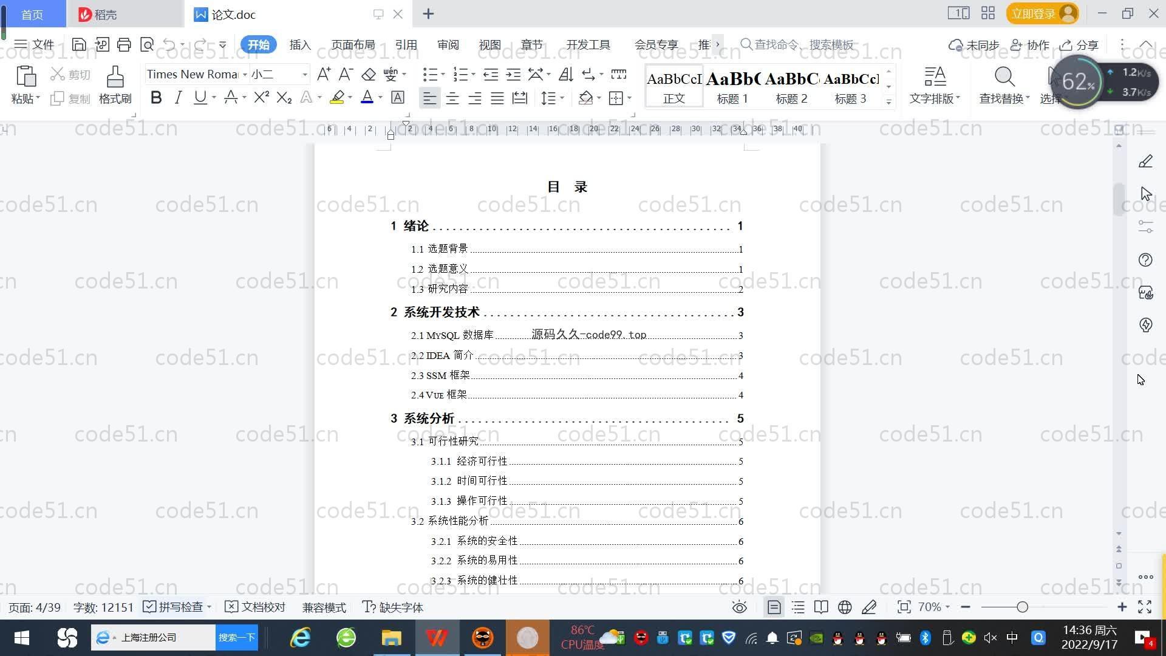Toggle Bold formatting
The width and height of the screenshot is (1166, 656).
[x=156, y=97]
